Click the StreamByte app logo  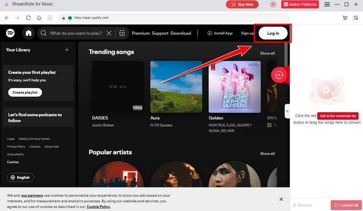[7, 4]
